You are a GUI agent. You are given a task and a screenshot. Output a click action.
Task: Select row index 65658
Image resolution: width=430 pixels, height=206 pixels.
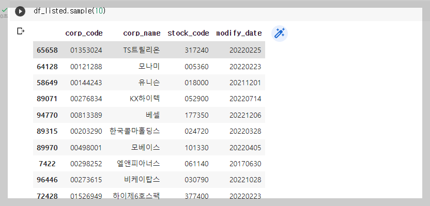[47, 51]
